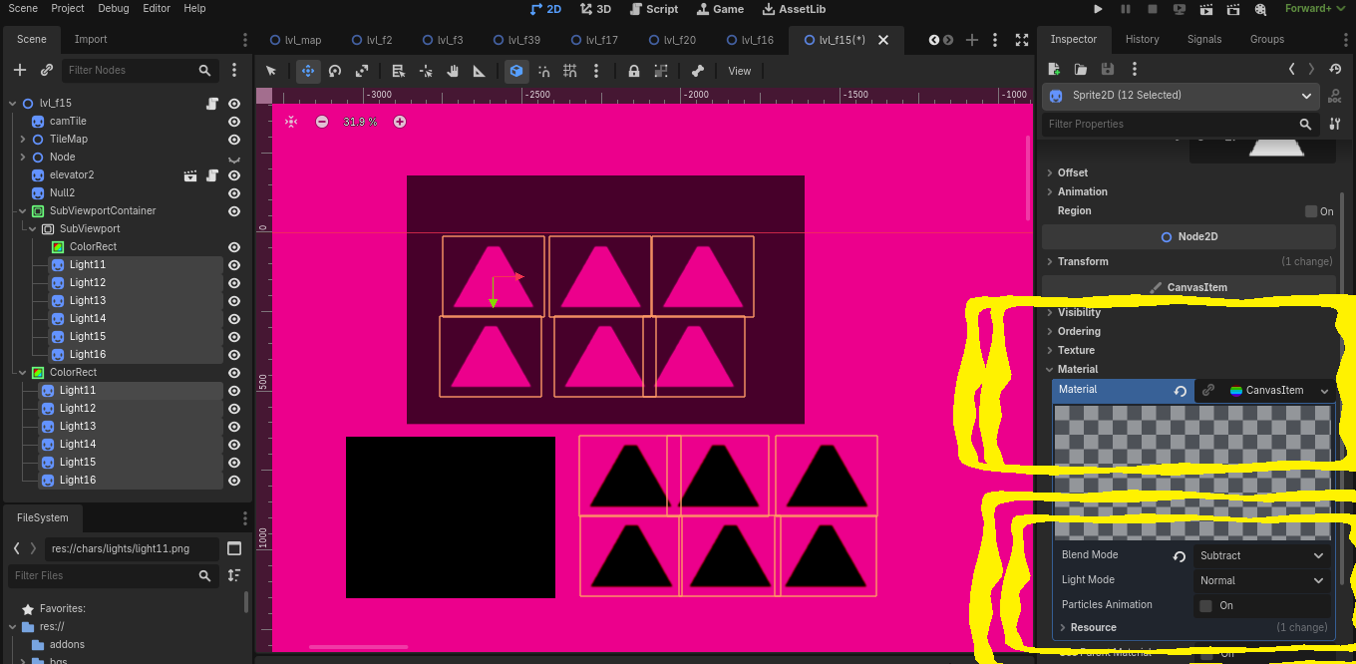Select the Move Mode tool in toolbar
The image size is (1356, 664).
point(308,71)
